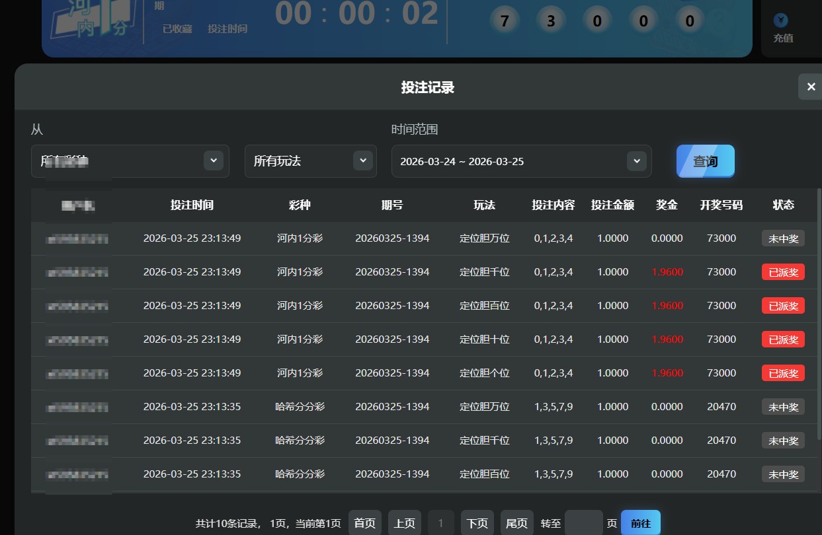The height and width of the screenshot is (535, 822).
Task: Select the 状态 column header
Action: 783,205
